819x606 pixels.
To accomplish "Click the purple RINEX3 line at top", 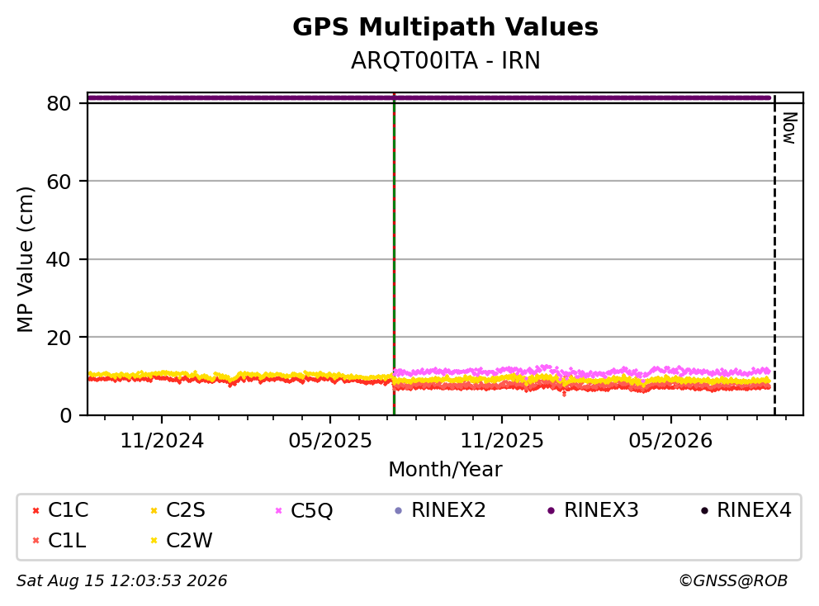I will tap(428, 97).
